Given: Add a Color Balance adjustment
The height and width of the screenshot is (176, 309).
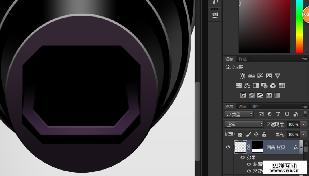Looking at the screenshot, I should (x=247, y=86).
